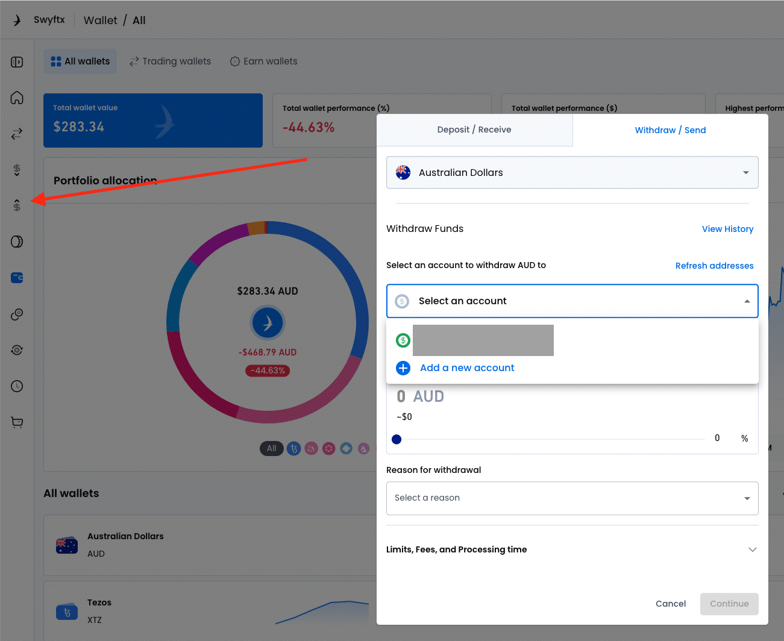Expand Limits, Fees, and Processing time
Image resolution: width=784 pixels, height=641 pixels.
572,549
